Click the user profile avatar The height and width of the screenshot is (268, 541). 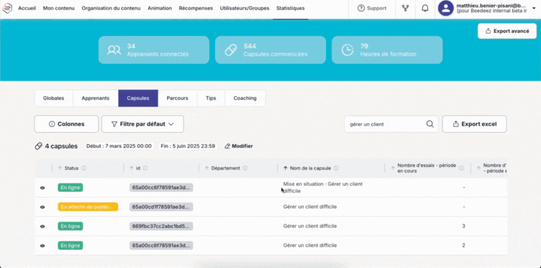coord(446,8)
